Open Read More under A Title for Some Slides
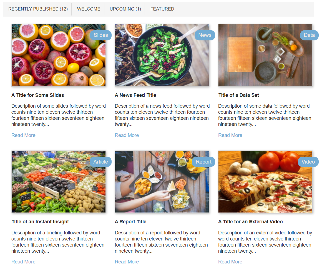The width and height of the screenshot is (322, 264). pyautogui.click(x=23, y=135)
